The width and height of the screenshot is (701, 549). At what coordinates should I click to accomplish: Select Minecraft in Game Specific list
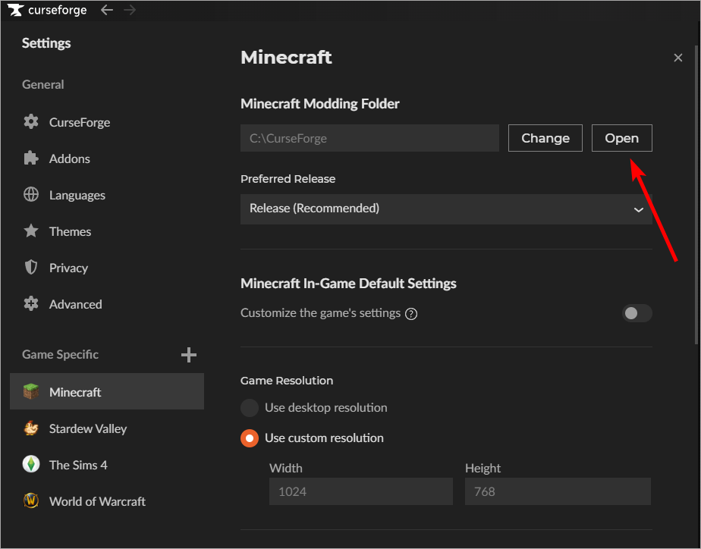pyautogui.click(x=107, y=391)
